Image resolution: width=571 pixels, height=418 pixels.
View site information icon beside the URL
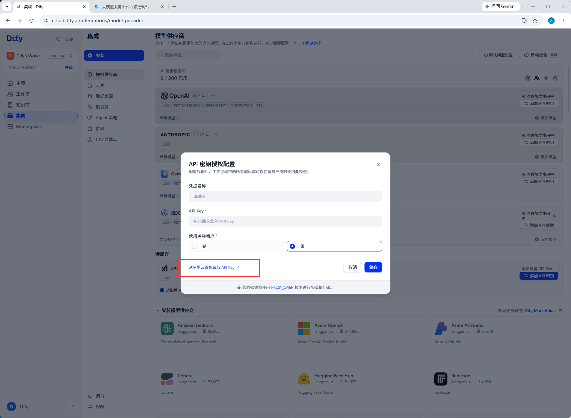(46, 21)
